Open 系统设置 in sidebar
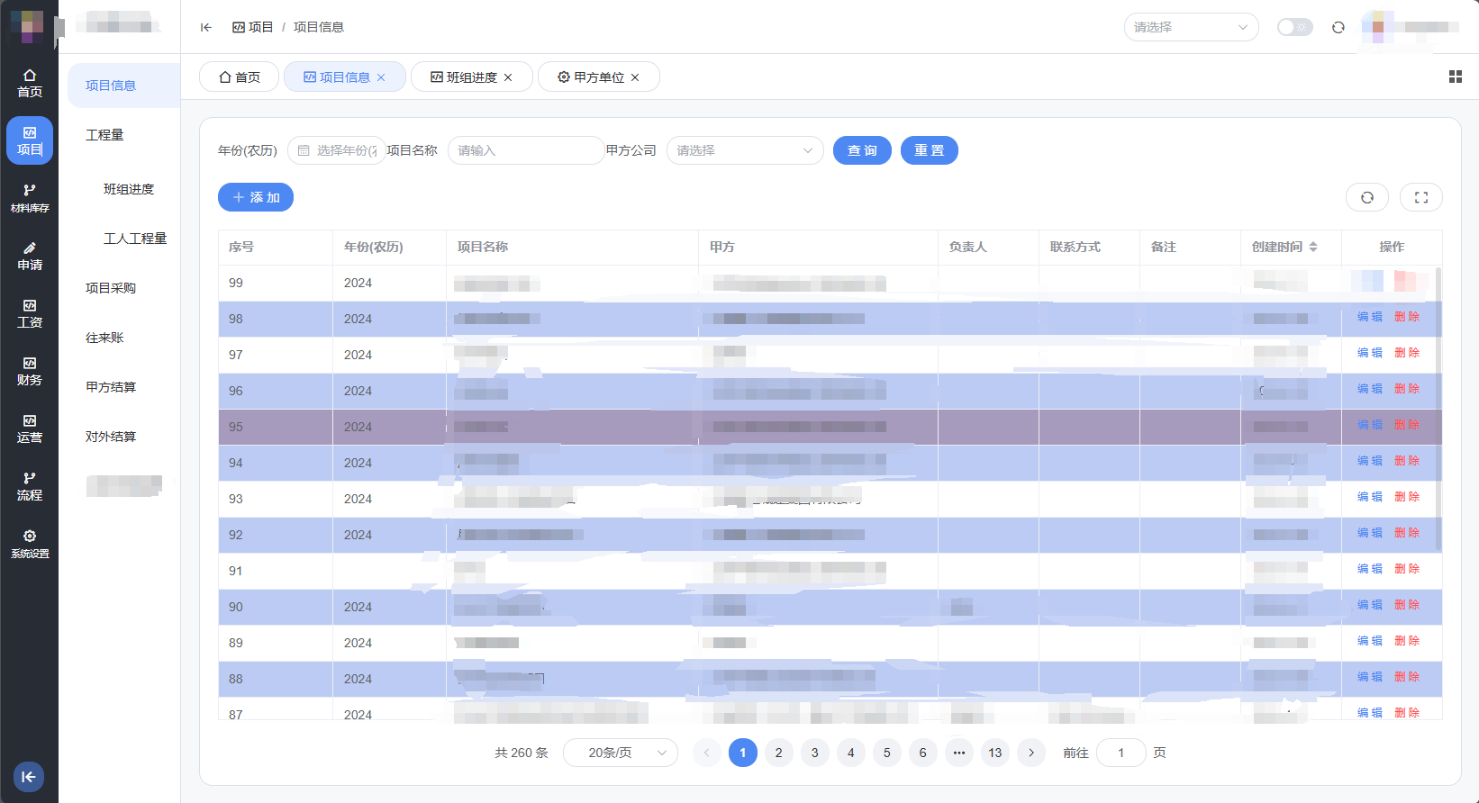This screenshot has height=803, width=1479. 30,544
